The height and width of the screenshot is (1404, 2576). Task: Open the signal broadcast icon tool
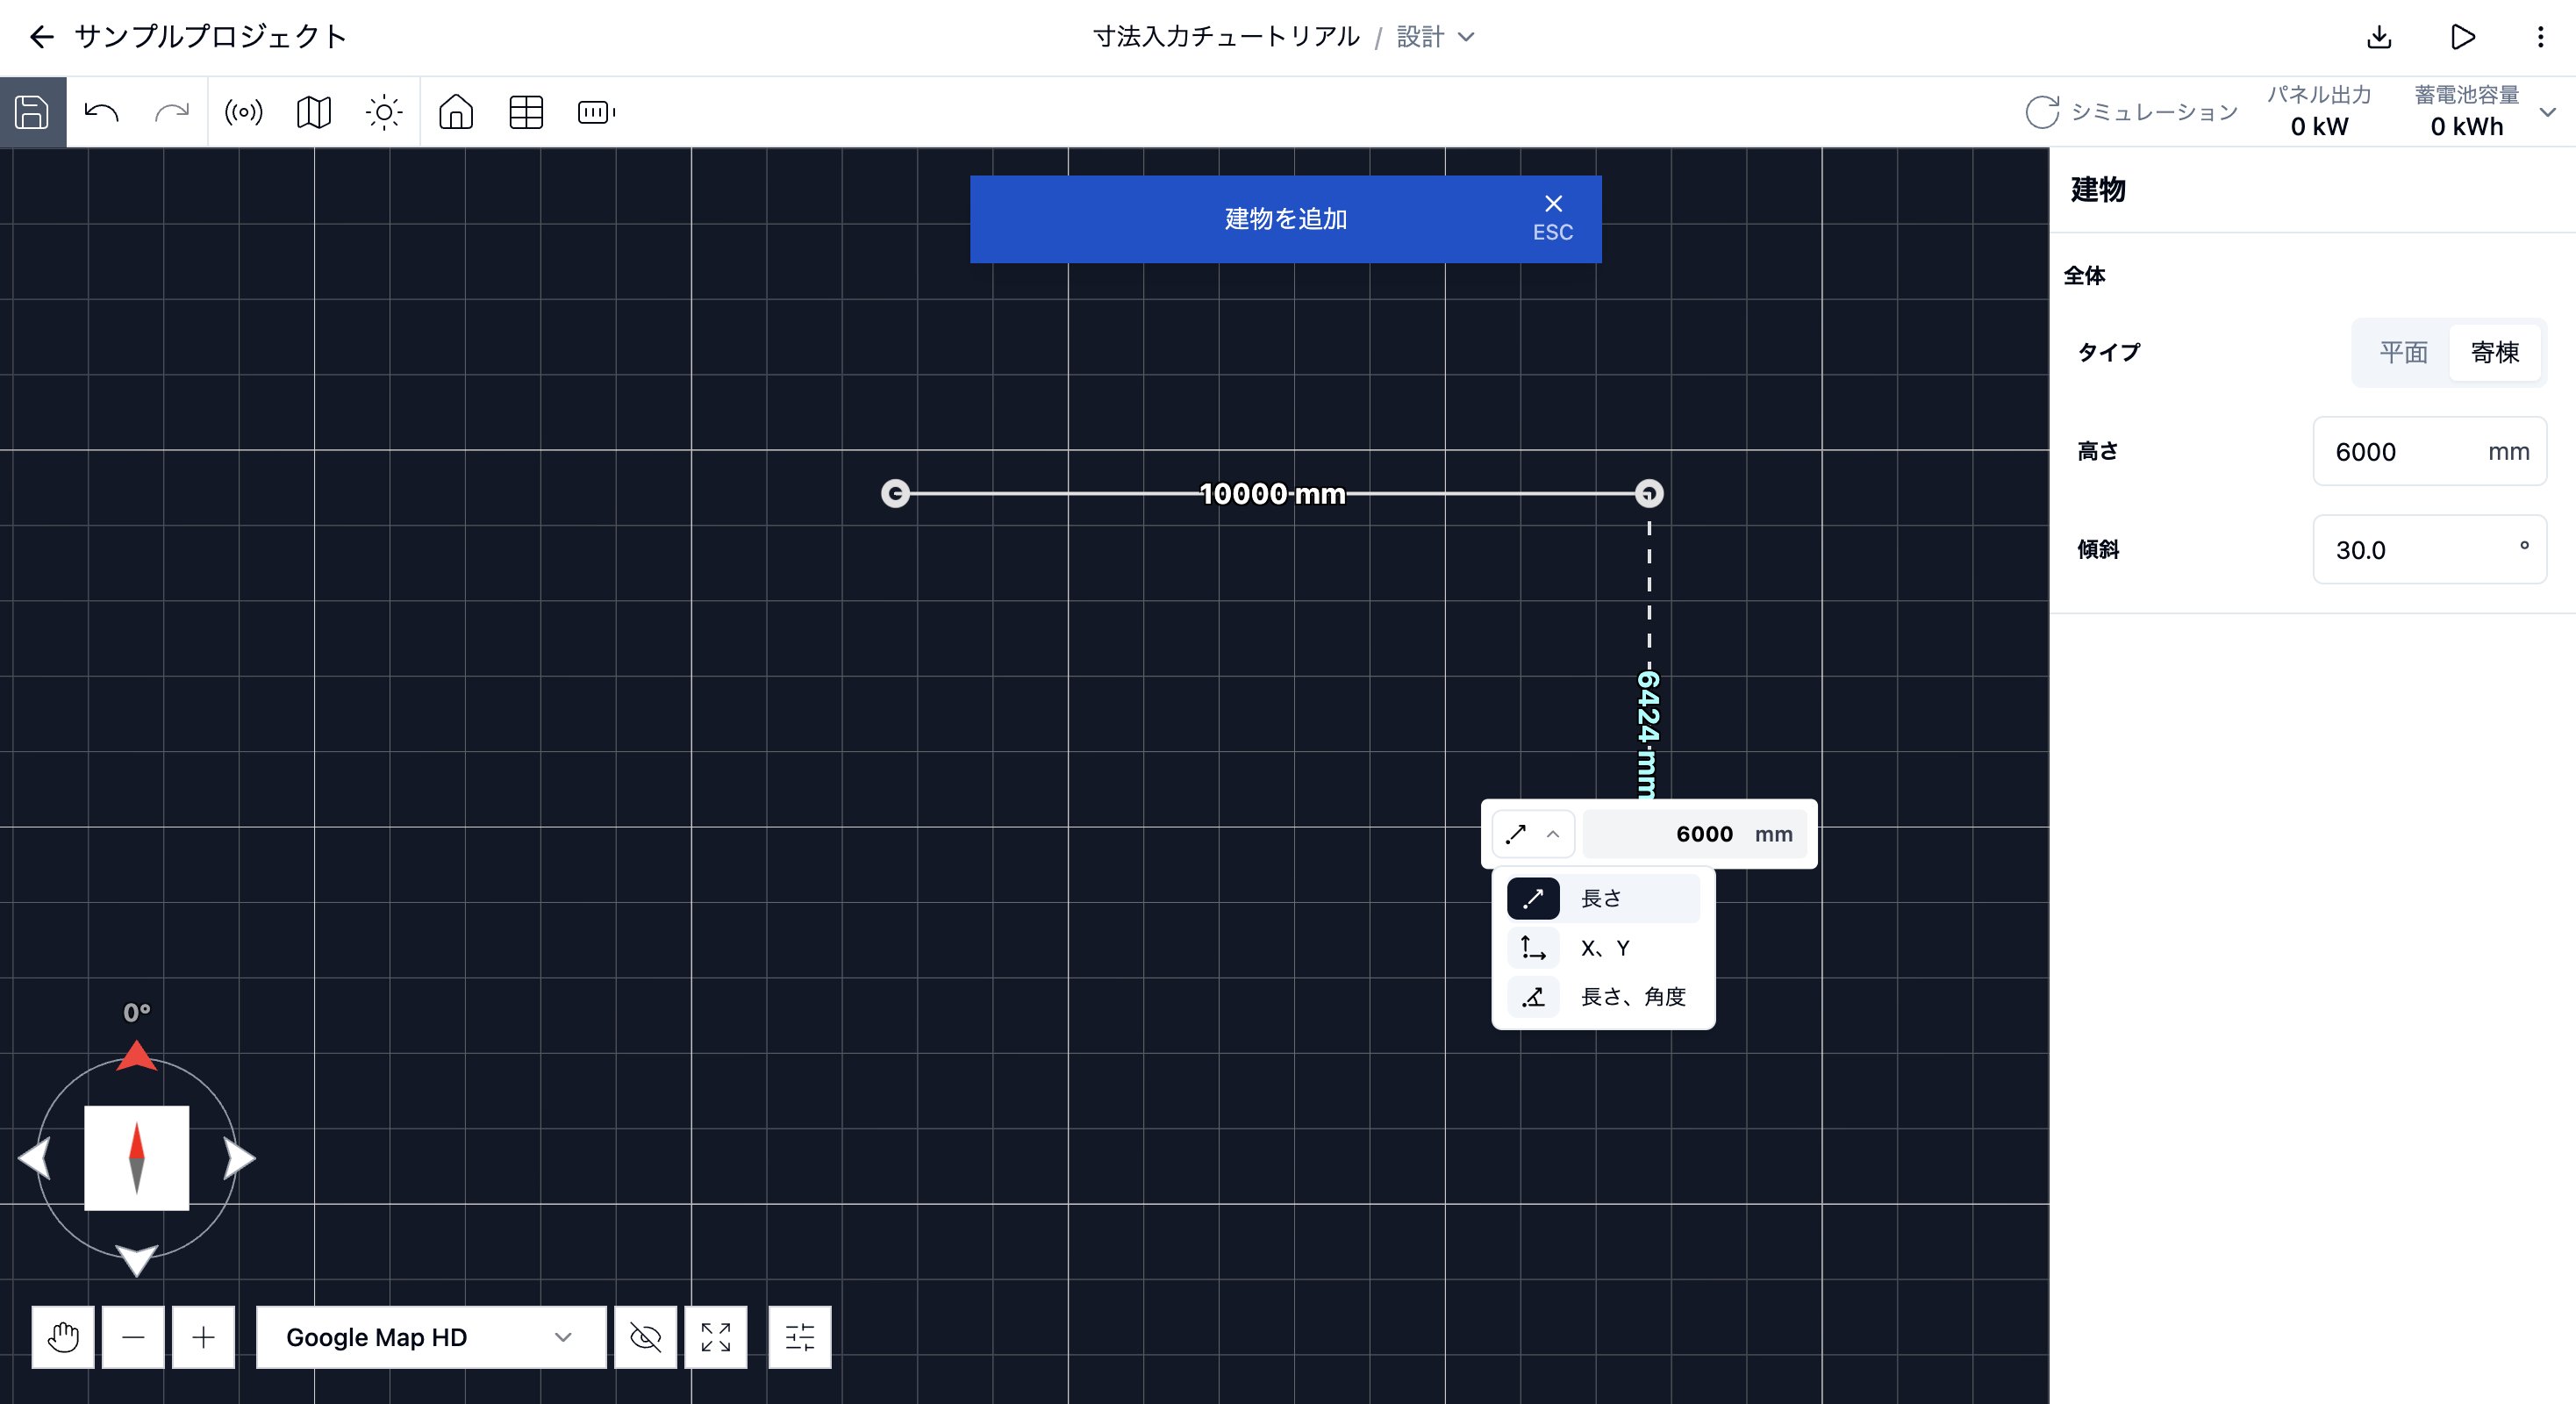click(244, 112)
